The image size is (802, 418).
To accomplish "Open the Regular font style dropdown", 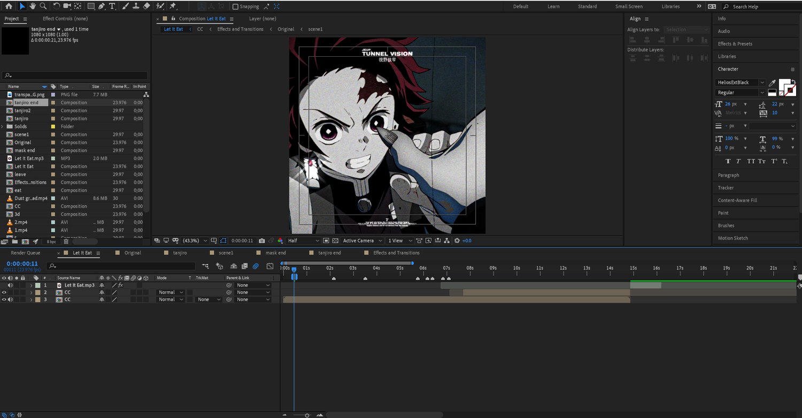I will point(740,93).
